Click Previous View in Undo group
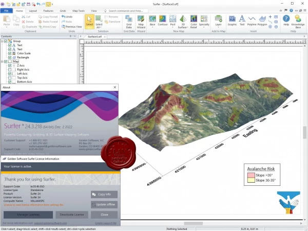Viewport: 308px width, 231px height. click(x=72, y=27)
